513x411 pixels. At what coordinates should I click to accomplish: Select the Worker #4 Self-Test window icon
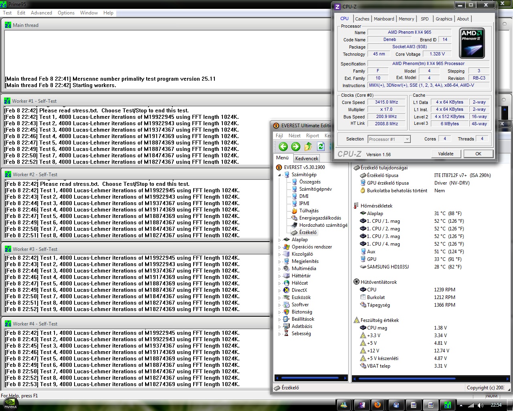pos(8,324)
